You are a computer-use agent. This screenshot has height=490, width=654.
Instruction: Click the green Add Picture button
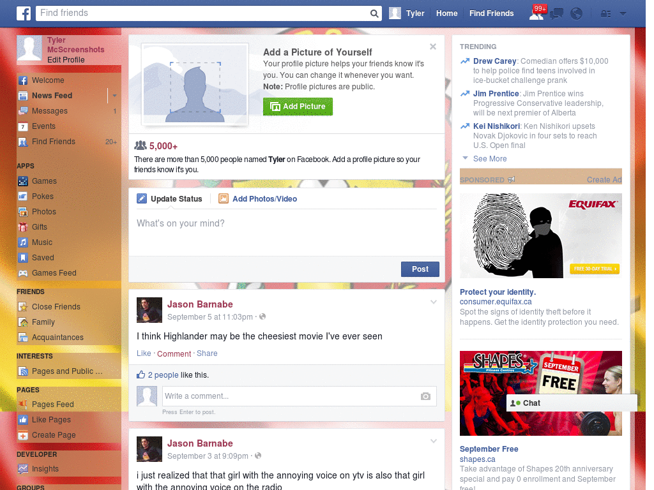298,107
